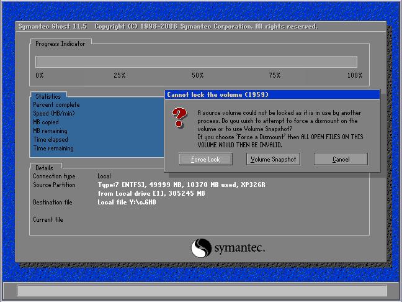402x302 pixels.
Task: Click the empty status bar field at bottom
Action: click(x=202, y=290)
